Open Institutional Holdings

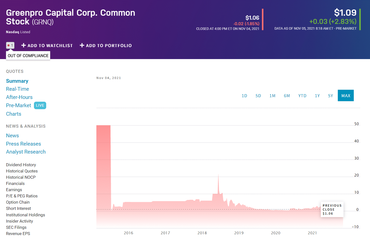click(25, 215)
